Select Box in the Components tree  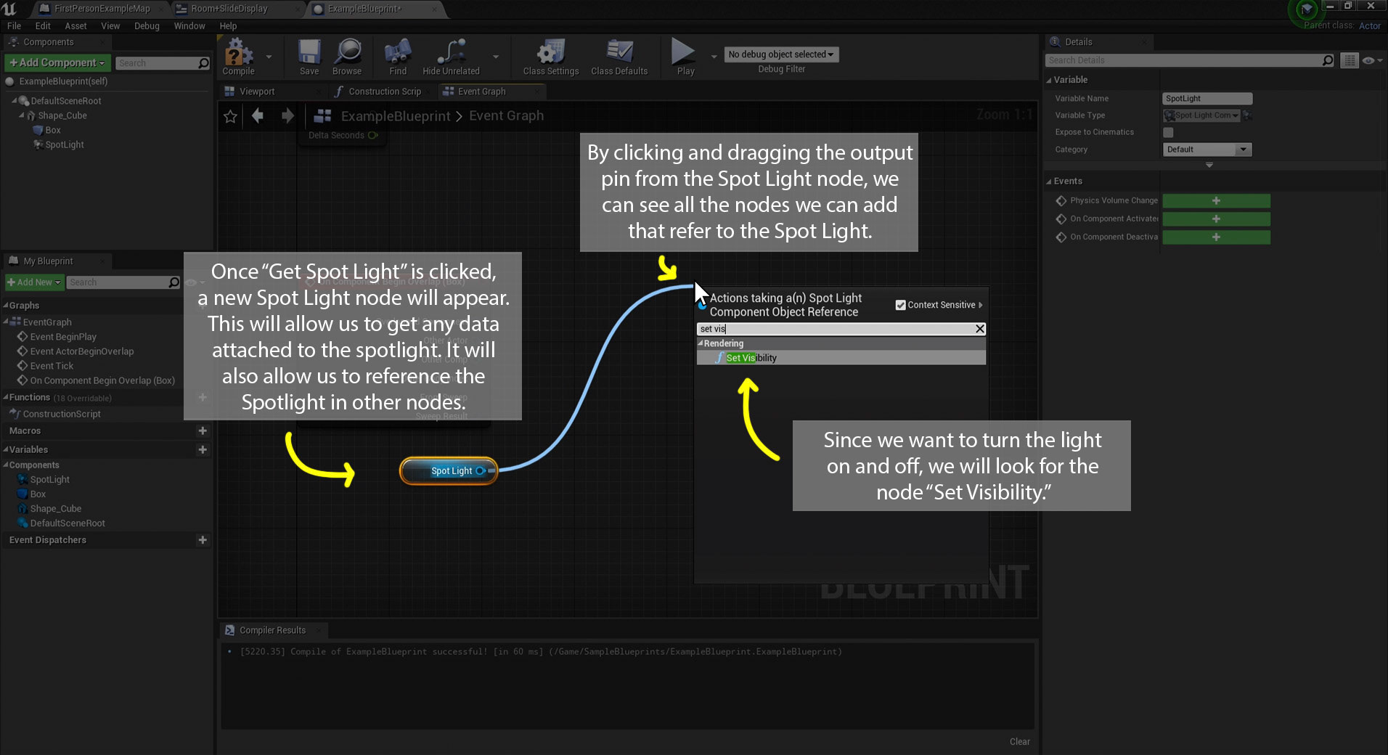tap(52, 130)
